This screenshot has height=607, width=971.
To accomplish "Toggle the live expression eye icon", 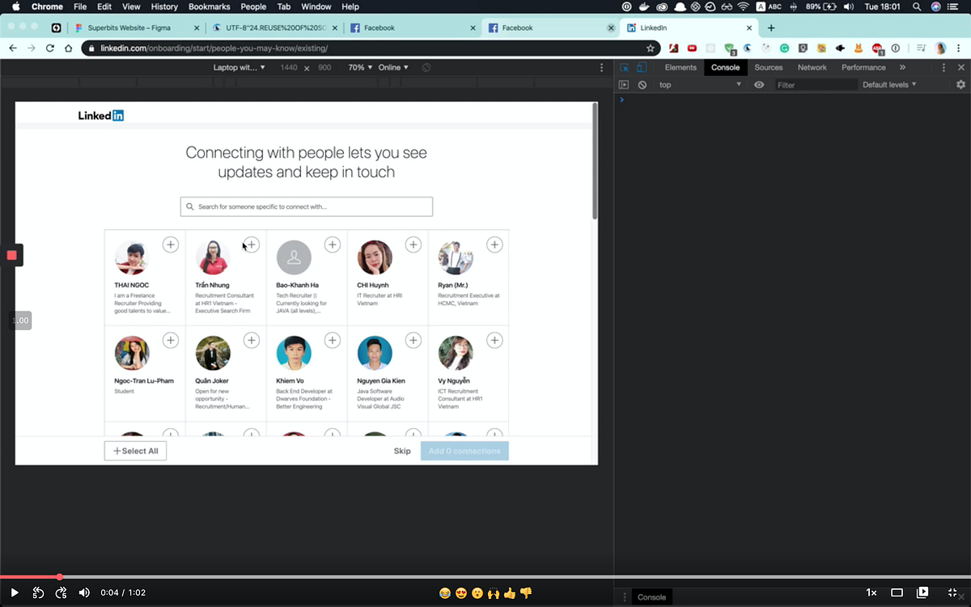I will click(x=759, y=84).
